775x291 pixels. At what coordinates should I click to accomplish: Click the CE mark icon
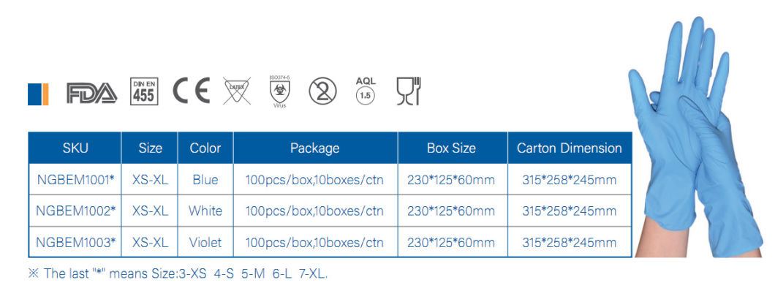192,91
